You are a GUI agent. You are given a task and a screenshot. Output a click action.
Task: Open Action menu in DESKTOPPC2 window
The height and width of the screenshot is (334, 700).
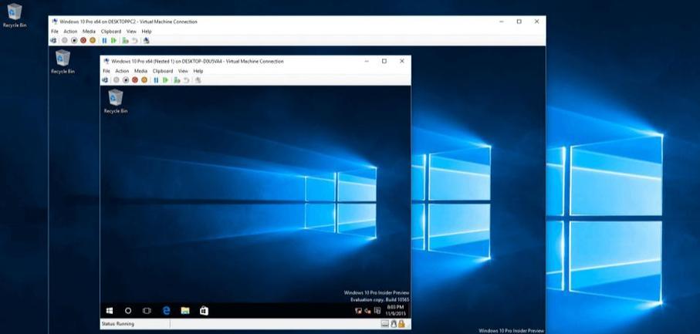[70, 31]
